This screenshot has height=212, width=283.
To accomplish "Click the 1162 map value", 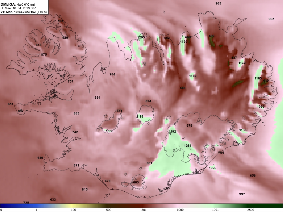I will click(x=192, y=76).
